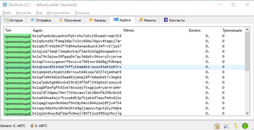The width and height of the screenshot is (254, 130).
Task: Click the History tab's banknote icon
Action: (6, 20)
